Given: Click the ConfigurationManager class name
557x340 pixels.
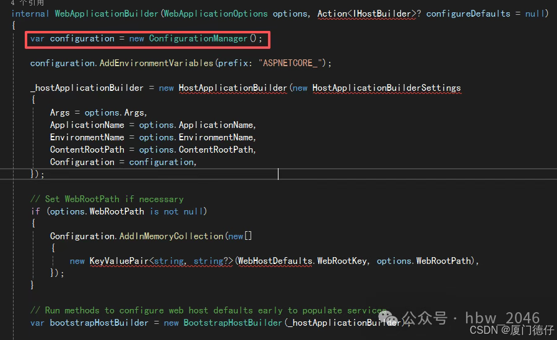Looking at the screenshot, I should point(198,38).
